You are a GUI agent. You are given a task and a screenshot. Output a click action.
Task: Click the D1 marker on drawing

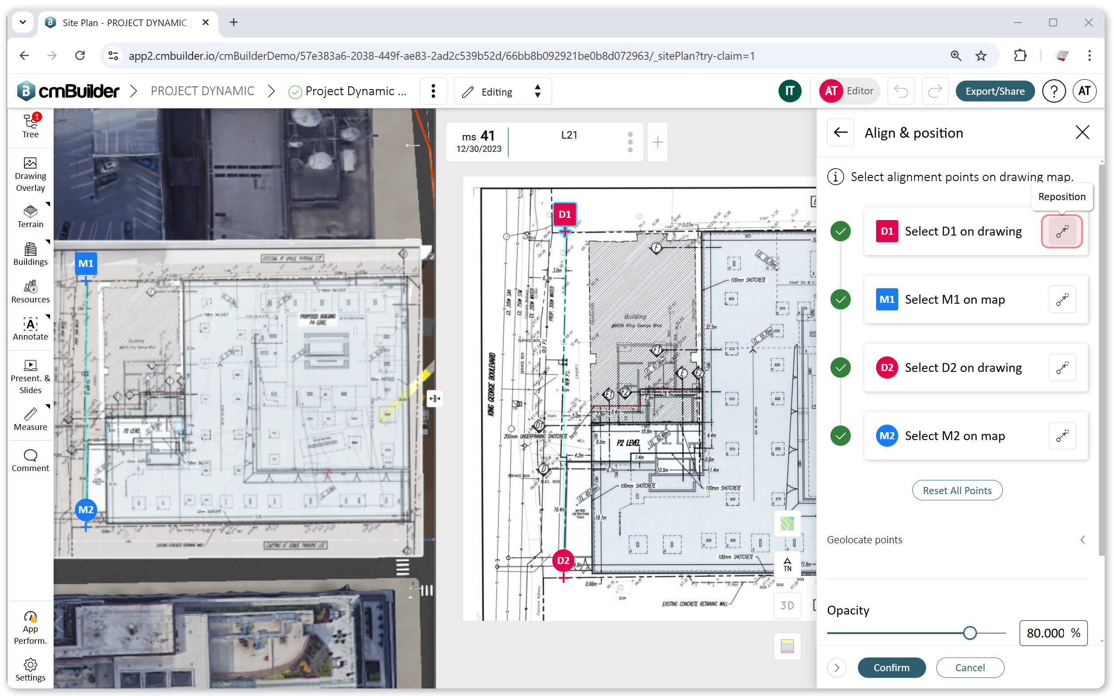(565, 214)
